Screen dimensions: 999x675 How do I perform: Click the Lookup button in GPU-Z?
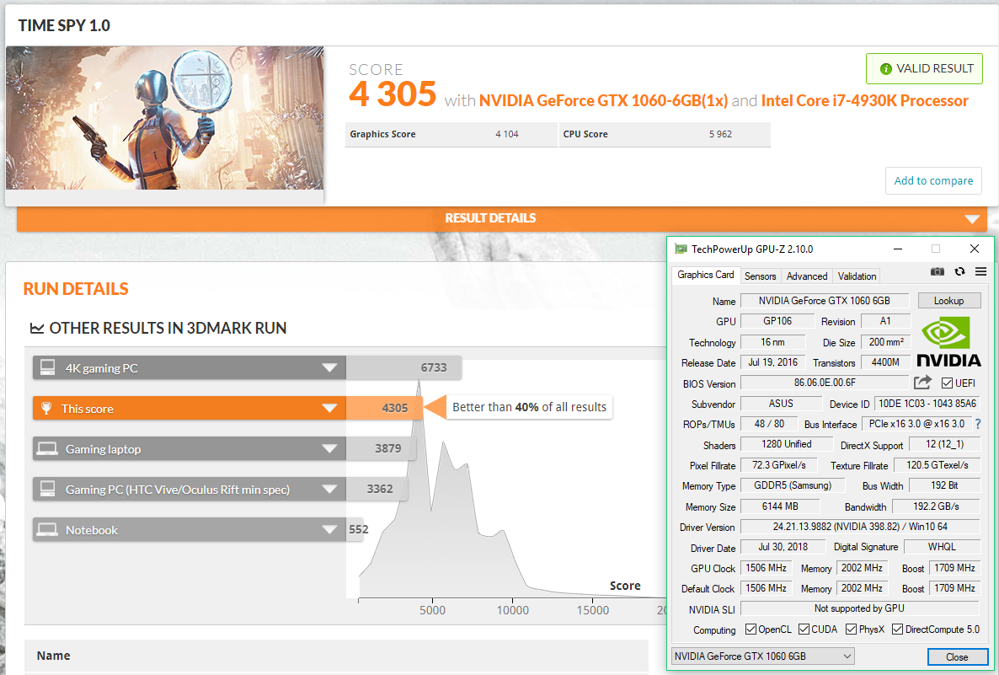[x=948, y=301]
